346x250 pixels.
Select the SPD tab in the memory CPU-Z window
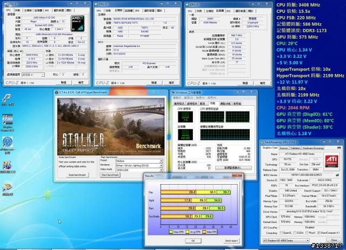click(229, 11)
